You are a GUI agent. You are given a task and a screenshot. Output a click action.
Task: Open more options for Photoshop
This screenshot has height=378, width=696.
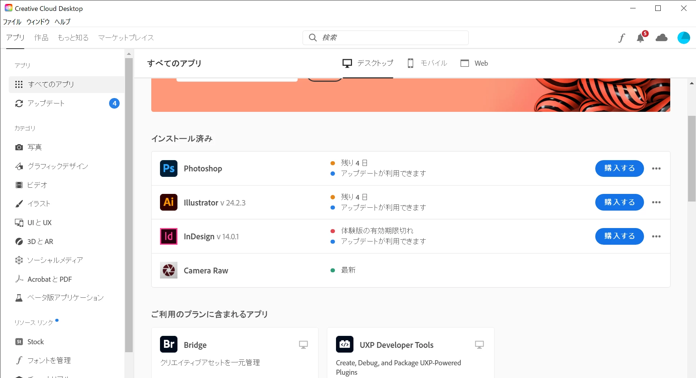pyautogui.click(x=656, y=168)
